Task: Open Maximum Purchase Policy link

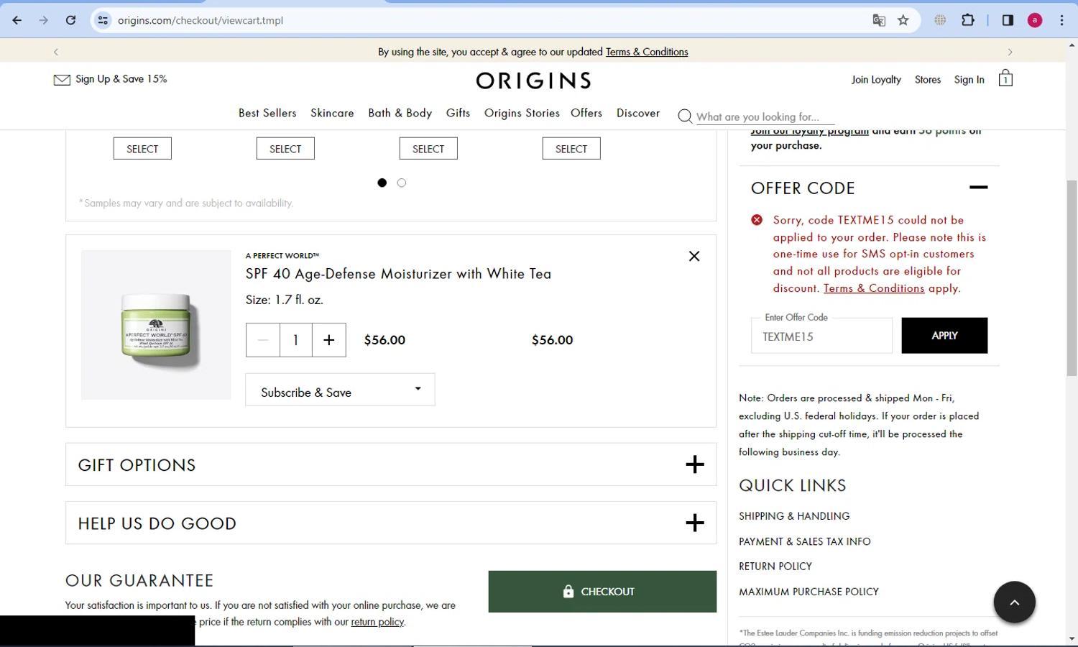Action: [808, 592]
